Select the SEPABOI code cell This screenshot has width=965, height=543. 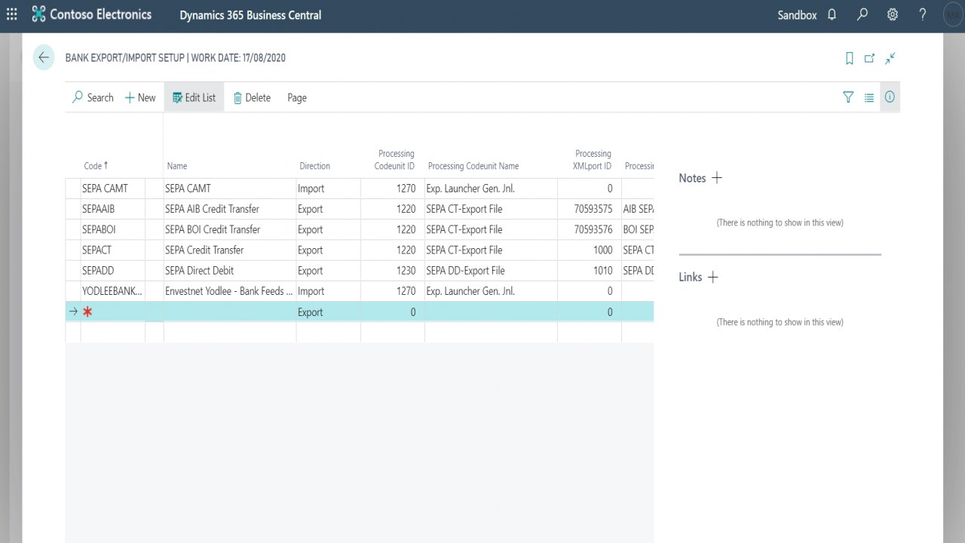point(113,229)
